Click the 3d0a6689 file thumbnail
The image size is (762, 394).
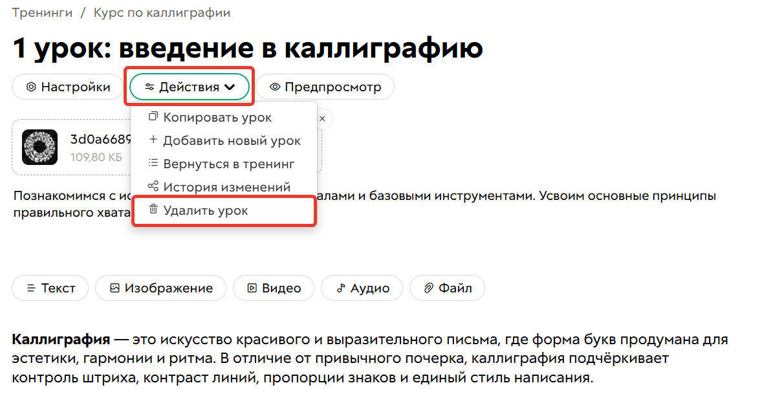pos(39,147)
